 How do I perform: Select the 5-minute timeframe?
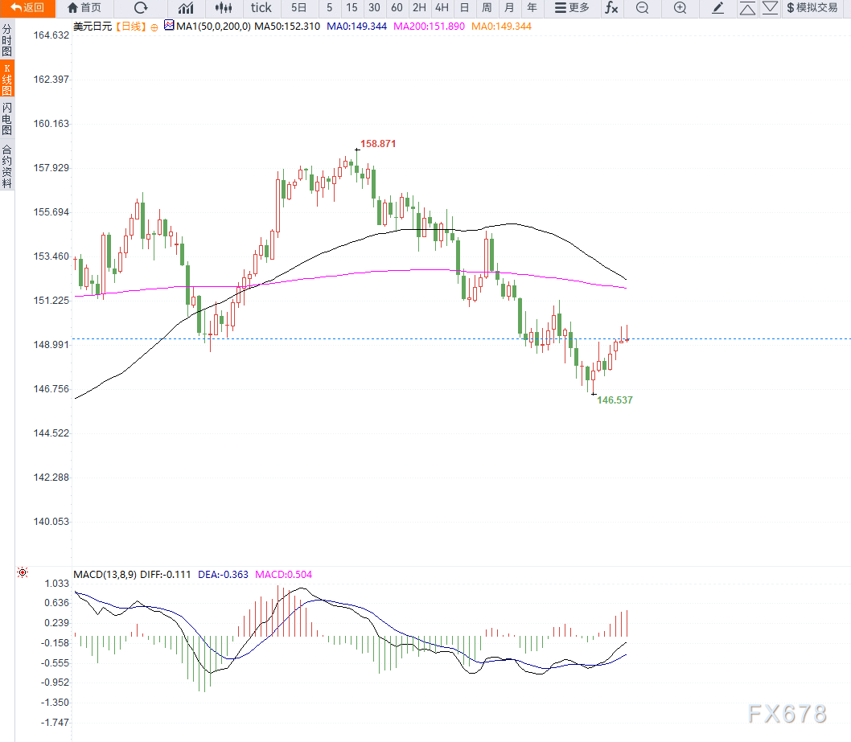click(329, 7)
